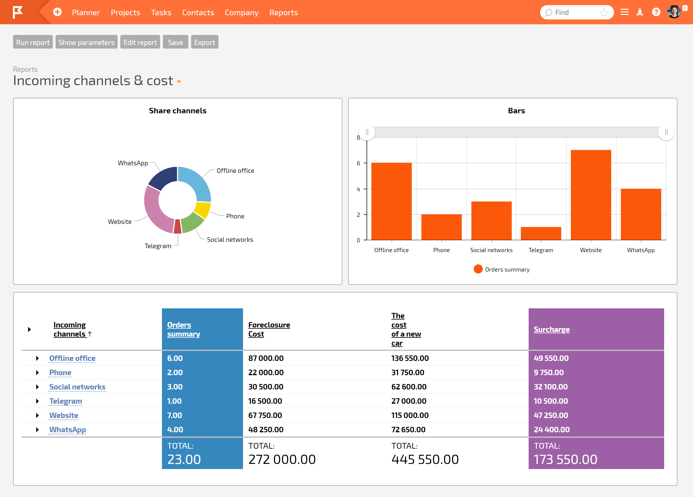Click the red Telegram donut slice
This screenshot has height=497, width=693.
[177, 226]
